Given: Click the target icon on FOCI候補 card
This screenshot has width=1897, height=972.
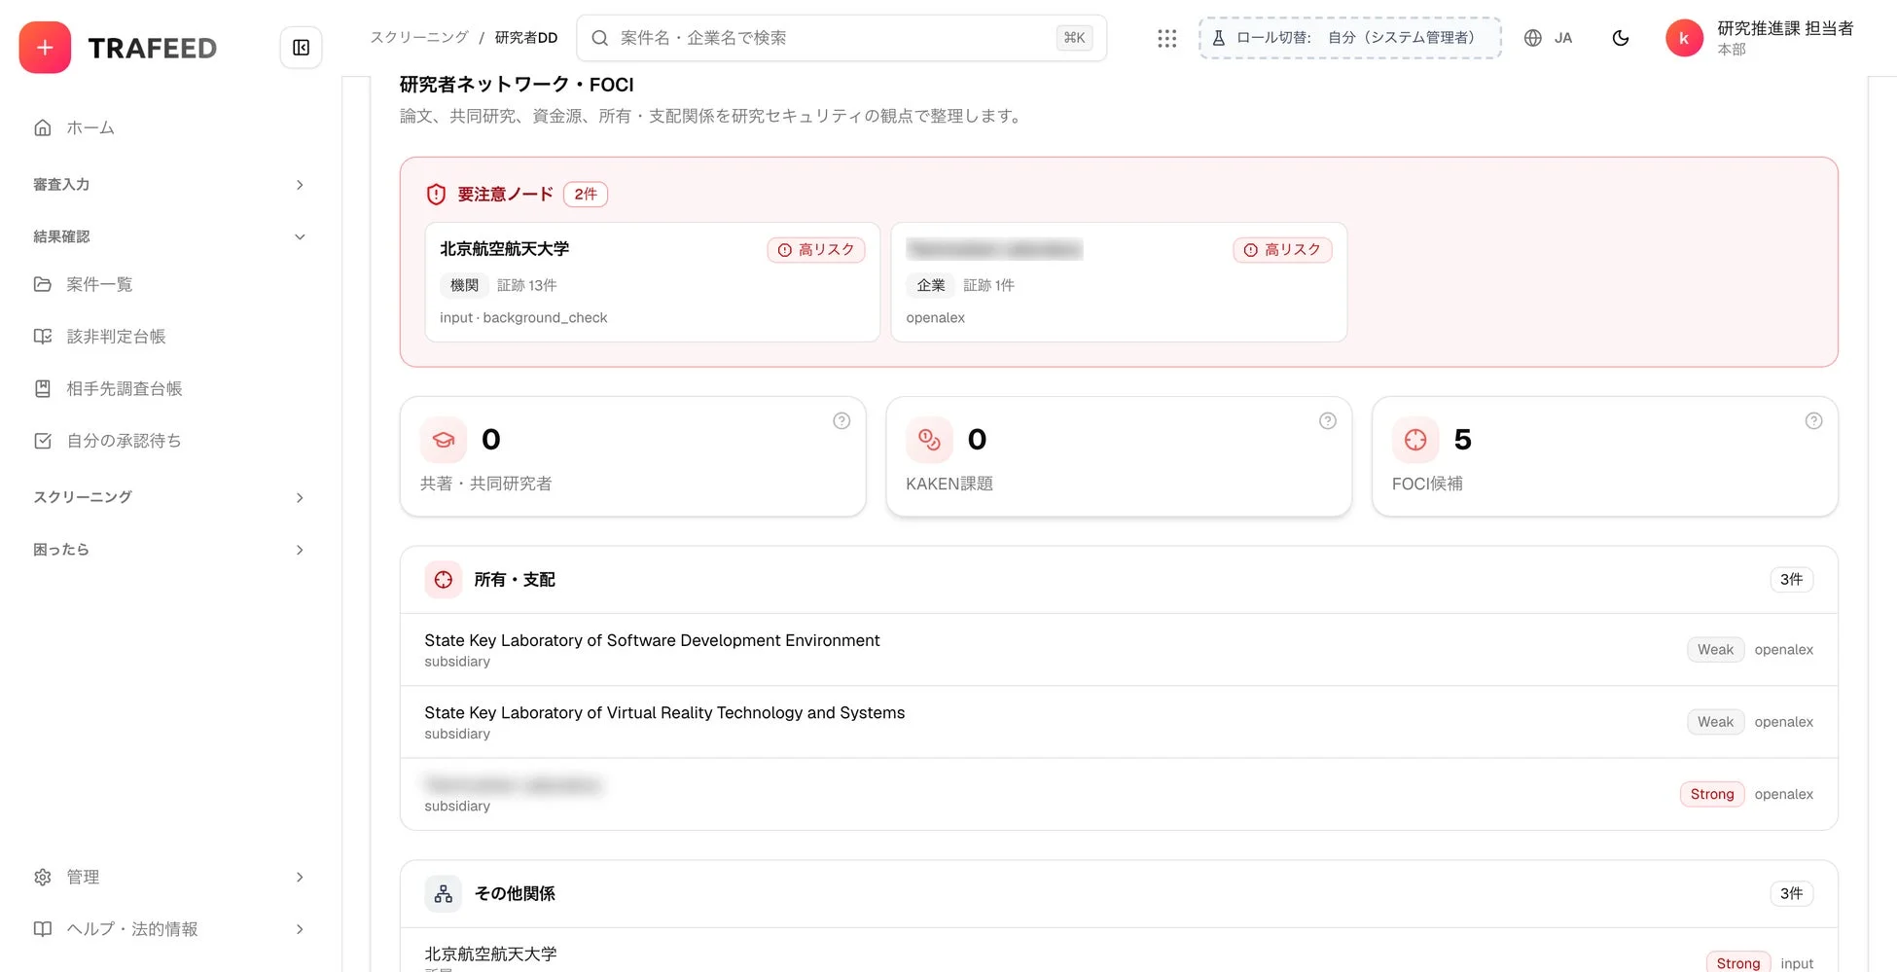Looking at the screenshot, I should (1415, 440).
